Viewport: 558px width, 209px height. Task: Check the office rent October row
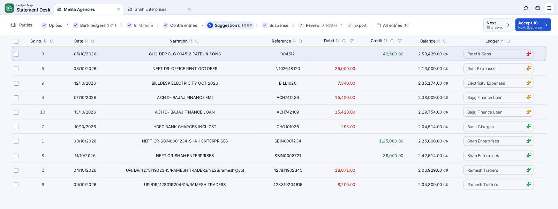coord(16,69)
